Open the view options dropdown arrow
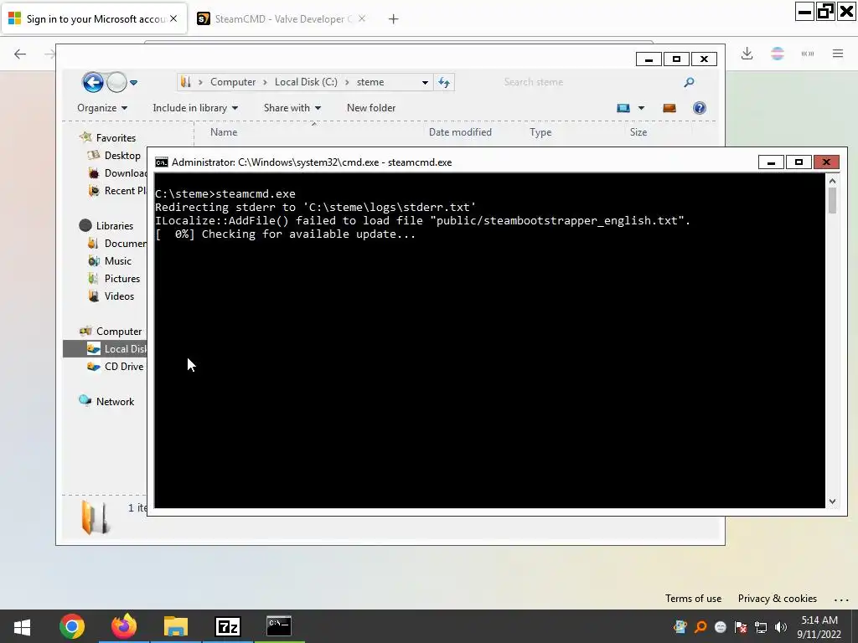The height and width of the screenshot is (643, 858). 641,108
